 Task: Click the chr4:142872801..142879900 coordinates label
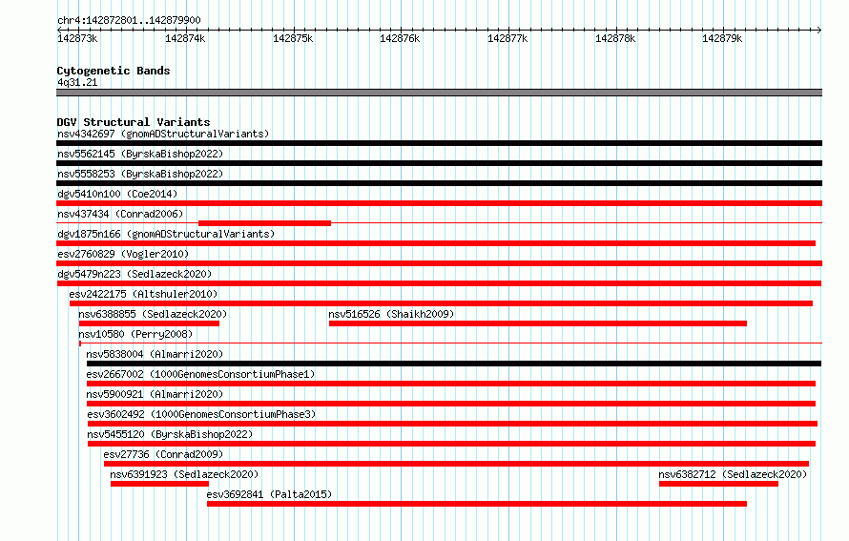[x=129, y=20]
